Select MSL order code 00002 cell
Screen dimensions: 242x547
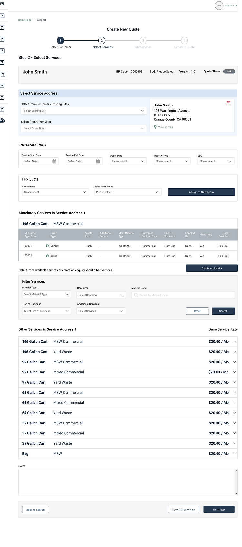(28, 255)
